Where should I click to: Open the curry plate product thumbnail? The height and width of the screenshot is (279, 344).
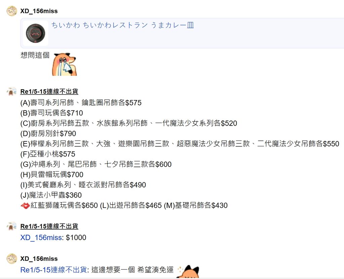point(36,33)
